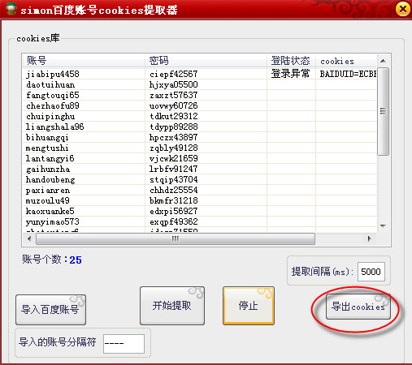The width and height of the screenshot is (412, 365).
Task: Click the vertical scrollbar thumb
Action: pos(383,111)
